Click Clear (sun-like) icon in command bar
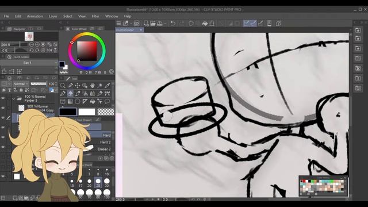 click(191, 23)
